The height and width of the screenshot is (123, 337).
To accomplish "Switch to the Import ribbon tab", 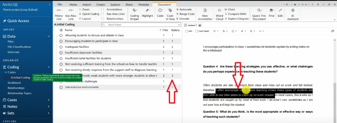I will point(87,5).
